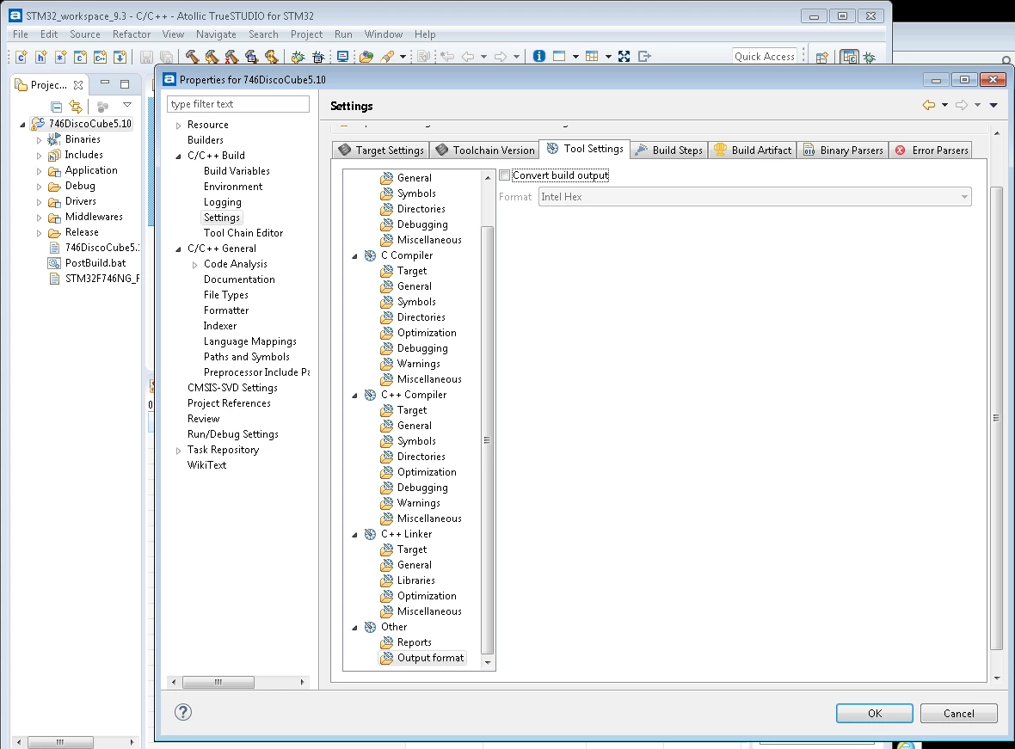Click the open folder toolbar icon

coord(366,57)
